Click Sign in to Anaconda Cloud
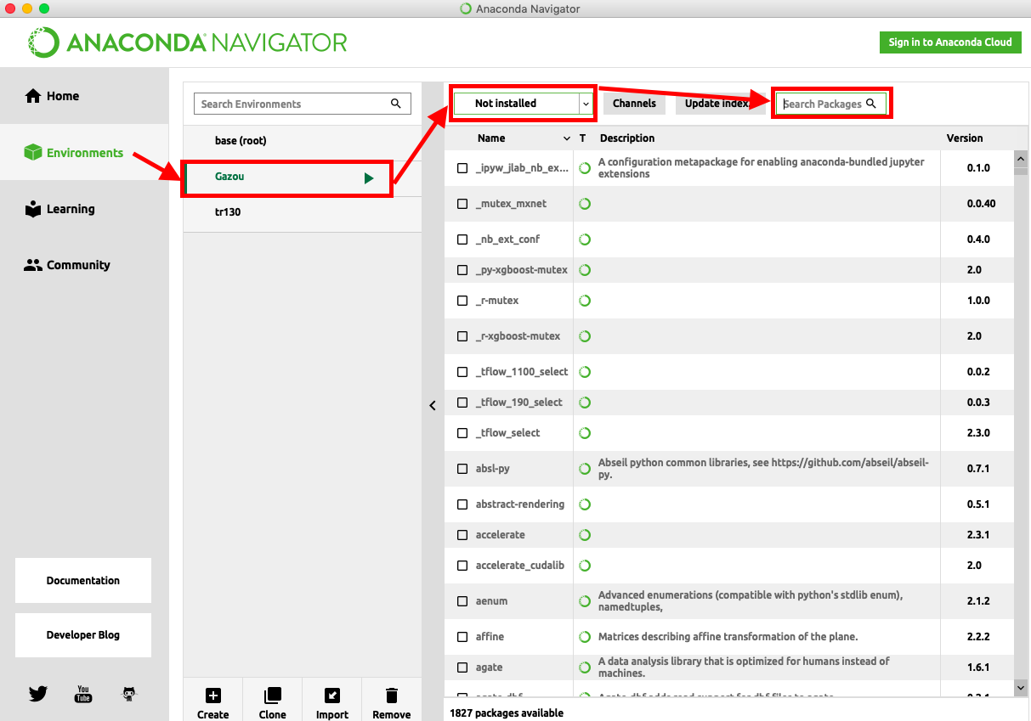Viewport: 1031px width, 721px height. pyautogui.click(x=950, y=42)
